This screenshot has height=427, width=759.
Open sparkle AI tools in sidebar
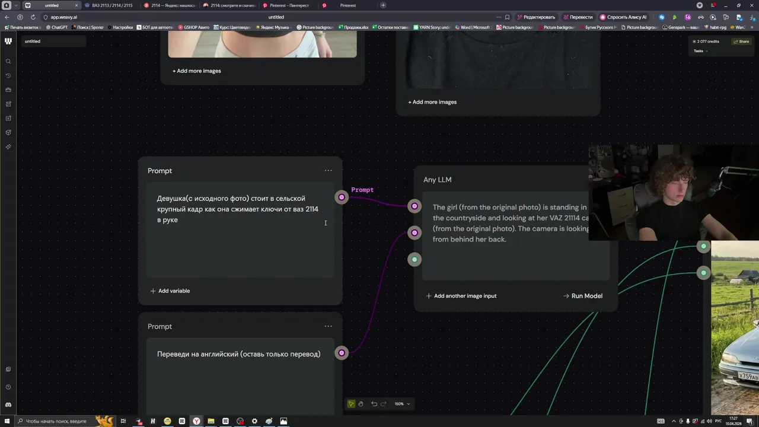coord(8,146)
